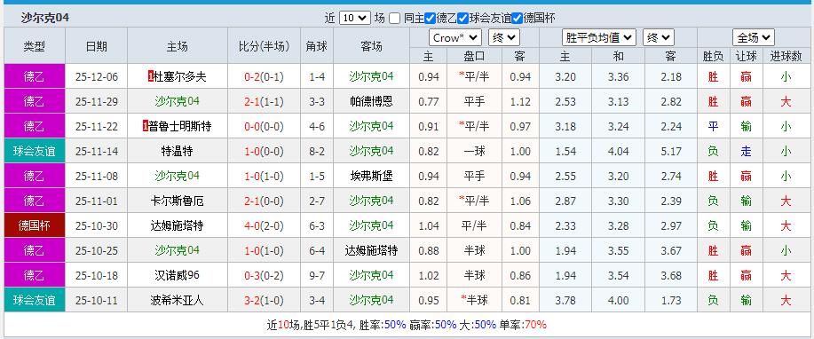The width and height of the screenshot is (814, 339).
Task: Open 帕德博恩 away team link
Action: tap(371, 102)
